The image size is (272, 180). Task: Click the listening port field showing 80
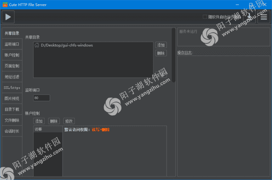tap(42, 98)
